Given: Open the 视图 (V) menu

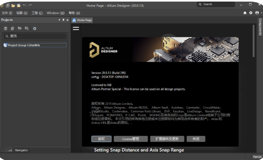Looking at the screenshot, I should point(22,13).
